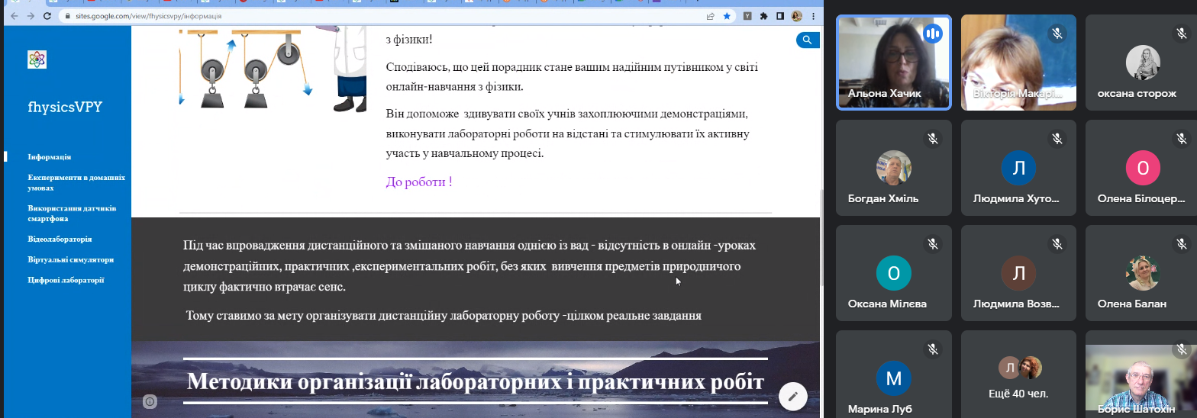Click the pencil edit page button
Image resolution: width=1197 pixels, height=418 pixels.
tap(793, 396)
